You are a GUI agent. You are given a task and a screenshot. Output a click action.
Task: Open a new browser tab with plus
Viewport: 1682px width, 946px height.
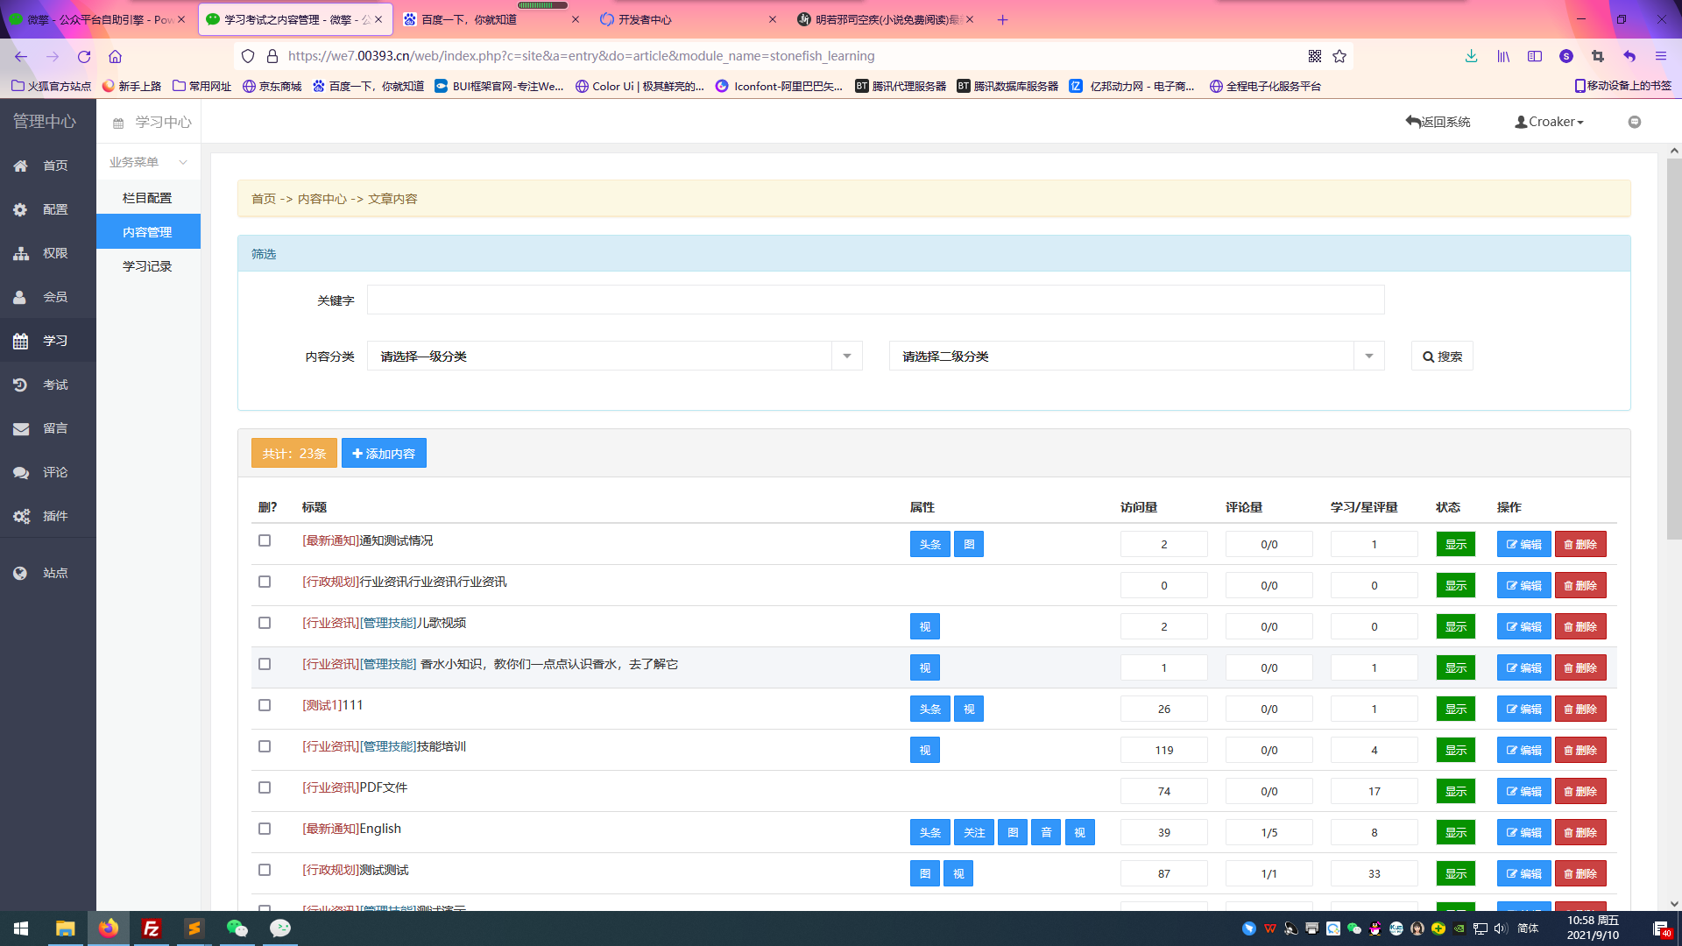(1003, 19)
